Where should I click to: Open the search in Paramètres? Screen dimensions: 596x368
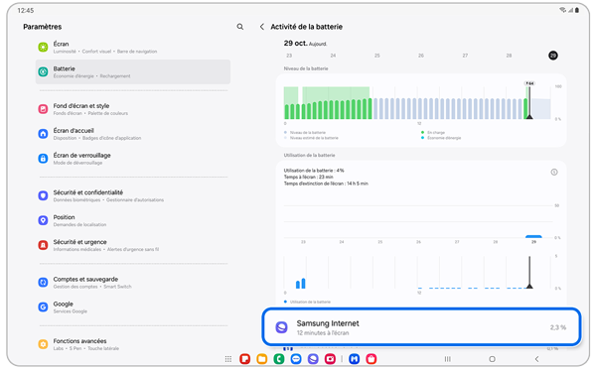pos(239,27)
